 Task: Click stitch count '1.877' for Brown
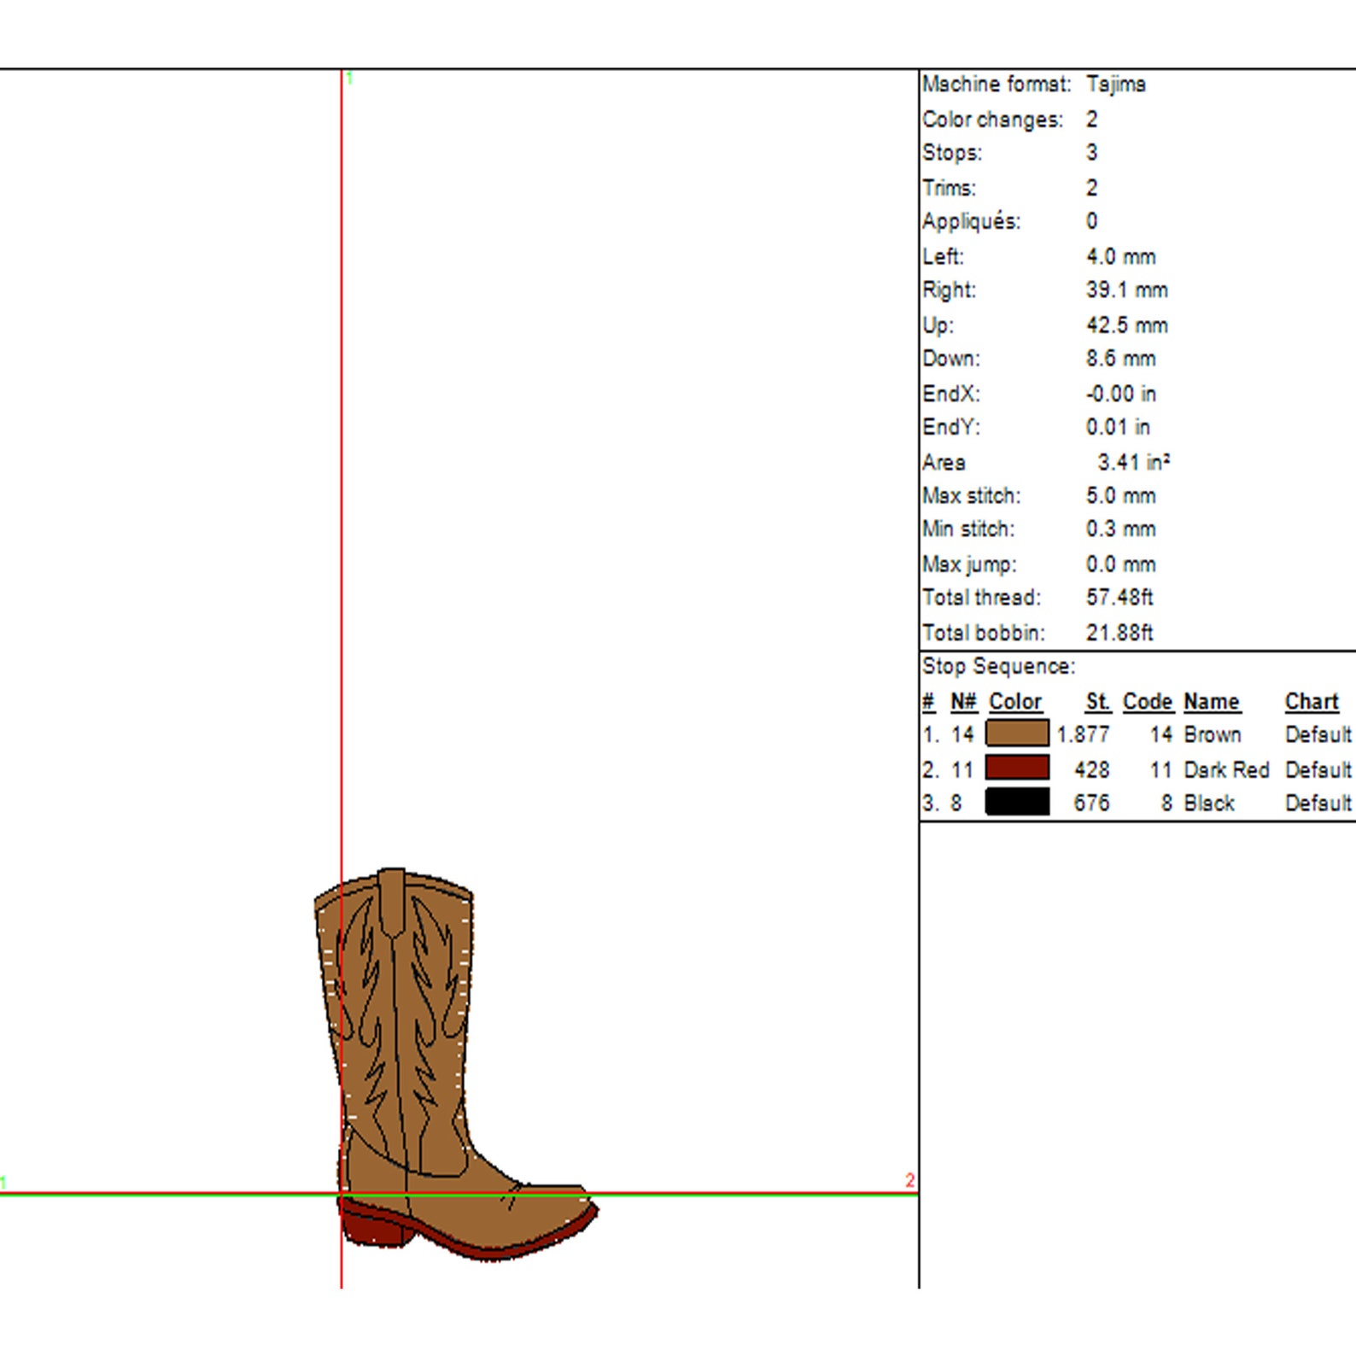[x=1083, y=734]
